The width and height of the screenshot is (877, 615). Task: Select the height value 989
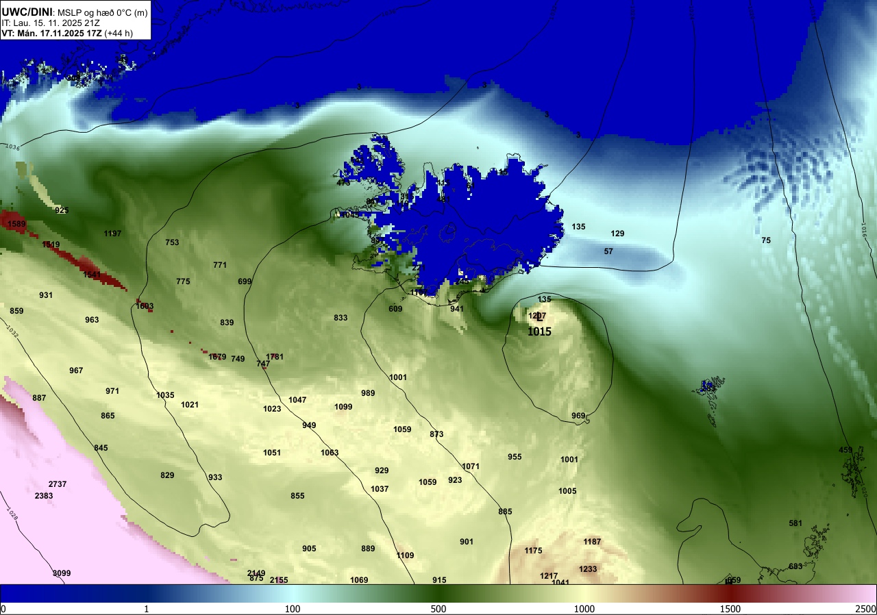[x=368, y=393]
